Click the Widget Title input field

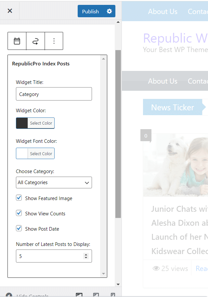pyautogui.click(x=54, y=94)
